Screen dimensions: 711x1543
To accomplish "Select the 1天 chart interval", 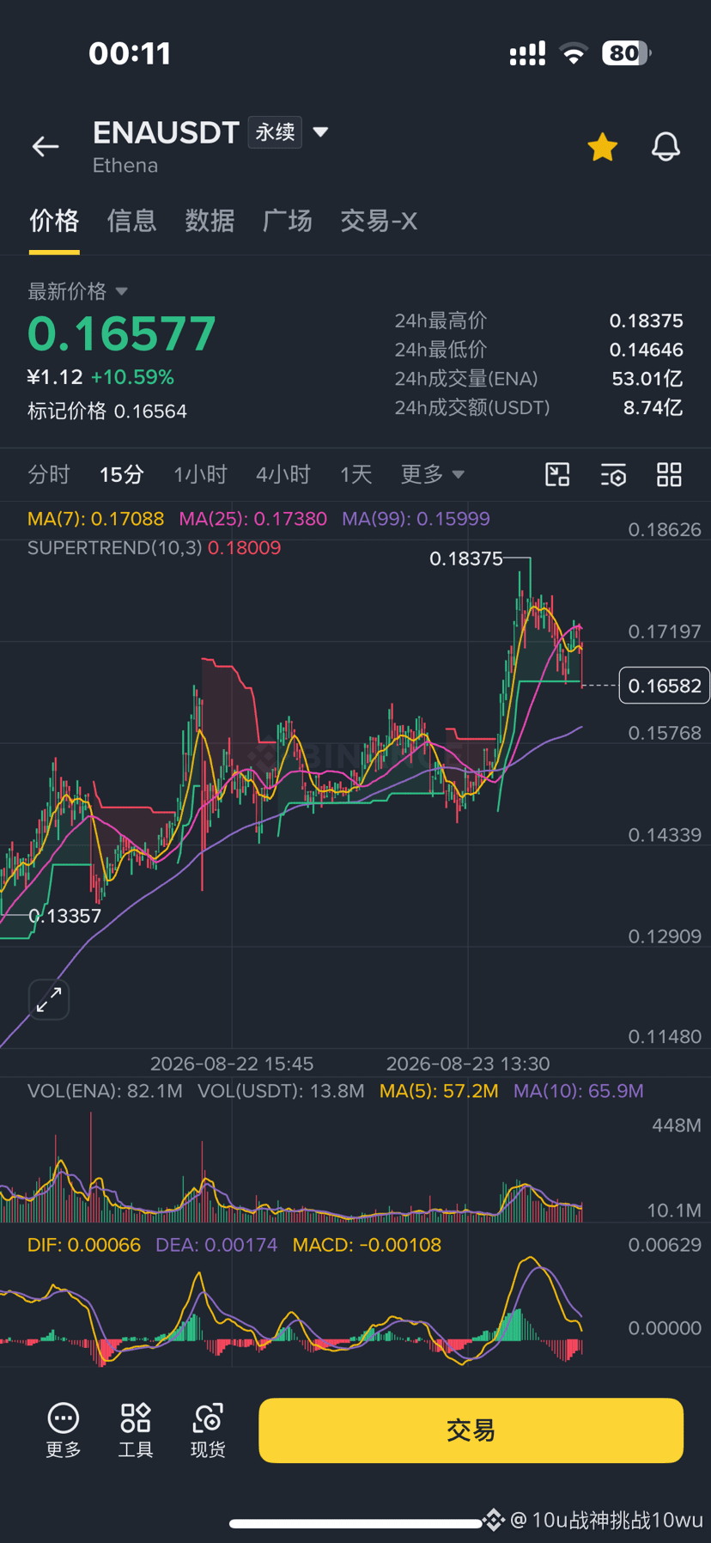I will point(355,474).
